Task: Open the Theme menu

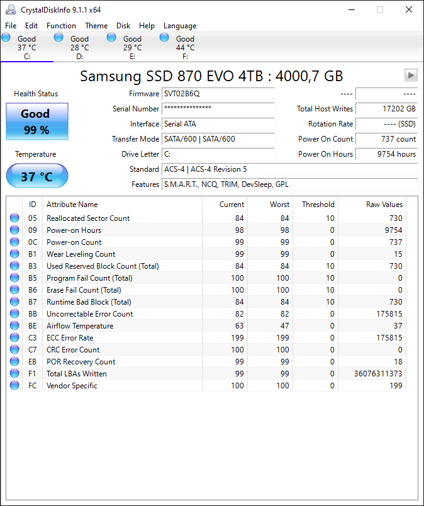Action: click(x=96, y=26)
